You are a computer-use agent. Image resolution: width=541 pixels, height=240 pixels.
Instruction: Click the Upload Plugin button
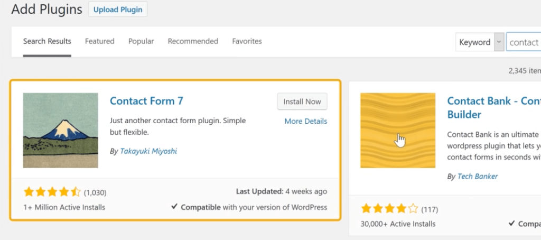pos(118,10)
